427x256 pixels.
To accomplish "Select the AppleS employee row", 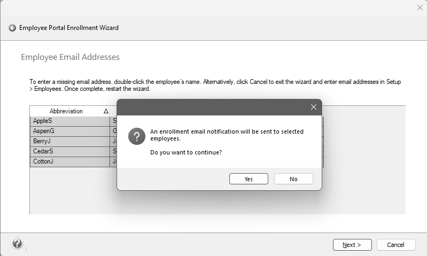I will coord(69,121).
